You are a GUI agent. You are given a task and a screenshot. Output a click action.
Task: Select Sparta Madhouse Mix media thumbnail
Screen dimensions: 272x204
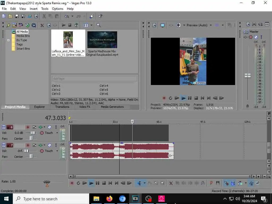(102, 40)
